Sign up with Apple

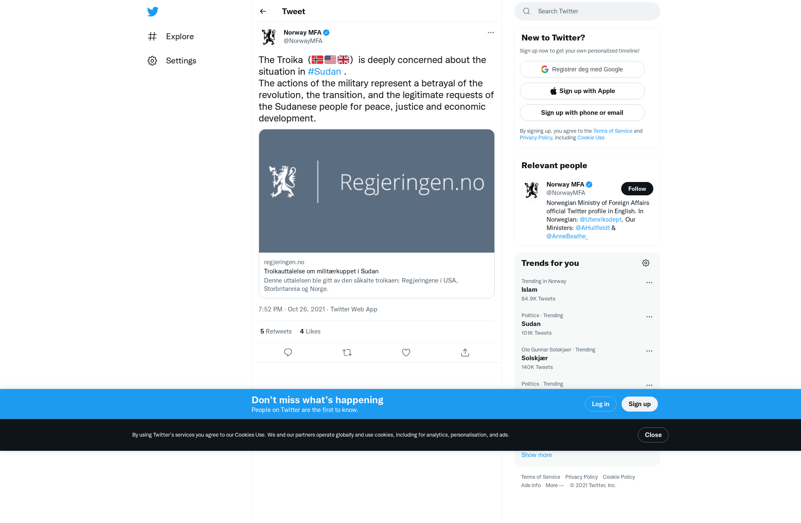pyautogui.click(x=582, y=91)
